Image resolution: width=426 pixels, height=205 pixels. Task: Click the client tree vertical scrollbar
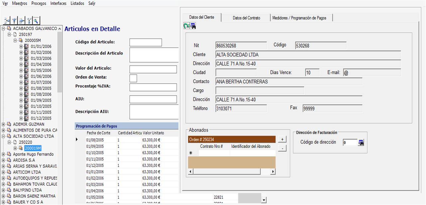coord(60,61)
